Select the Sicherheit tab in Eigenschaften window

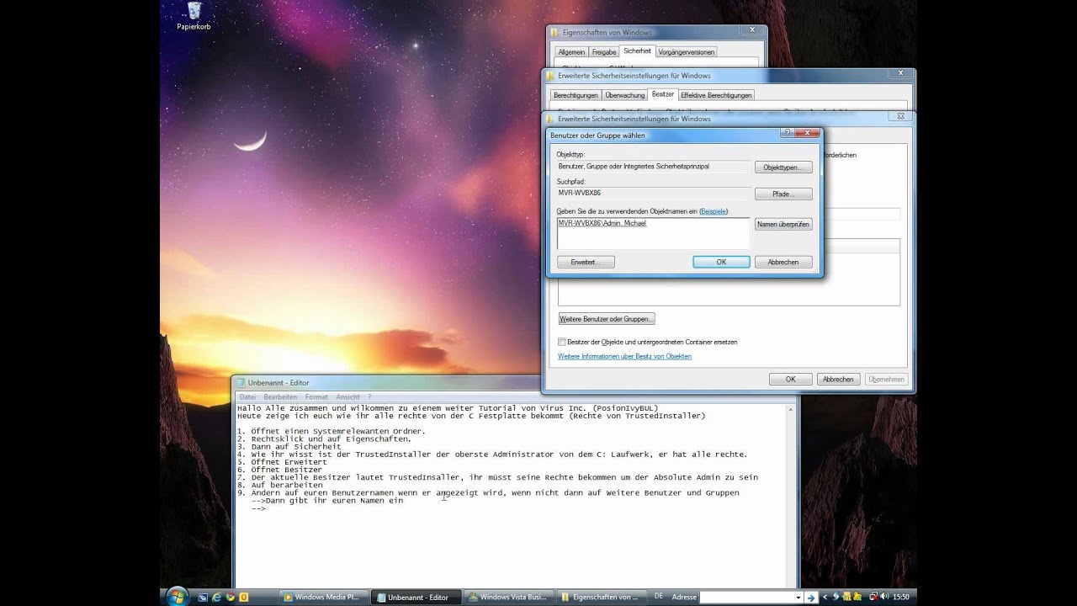(637, 50)
